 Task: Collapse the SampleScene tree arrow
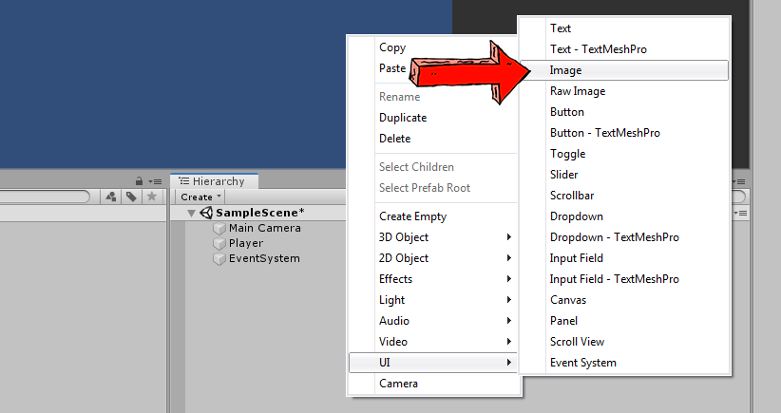[192, 214]
